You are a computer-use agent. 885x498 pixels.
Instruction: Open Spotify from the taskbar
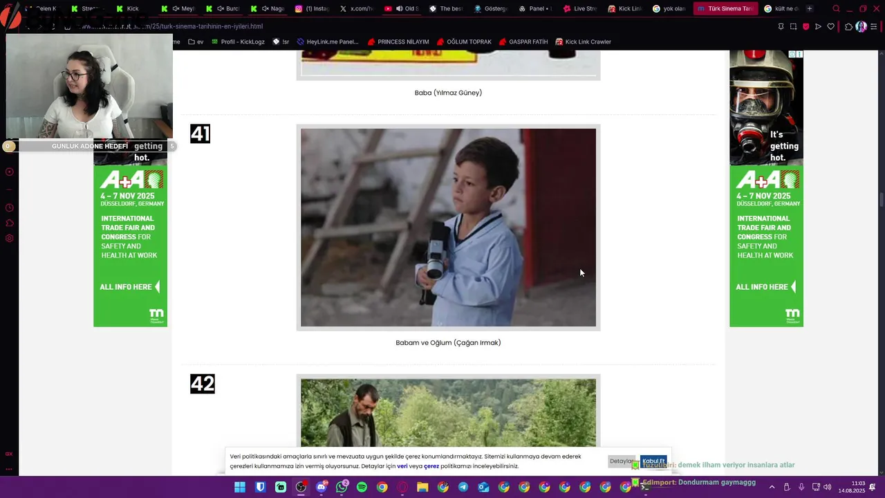click(x=362, y=487)
